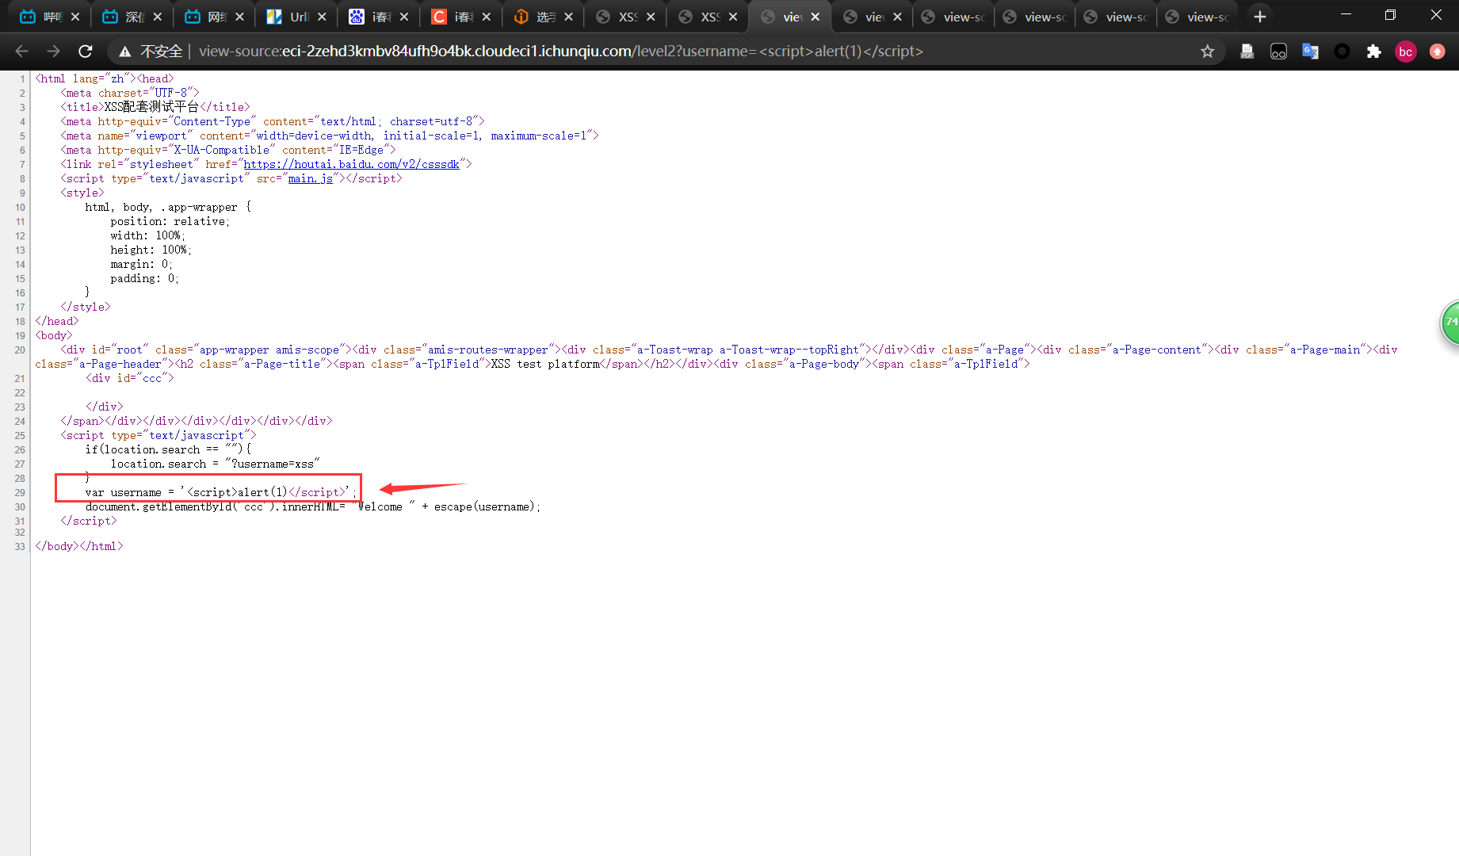Click the document.getElementById line
Image resolution: width=1459 pixels, height=856 pixels.
(x=312, y=506)
